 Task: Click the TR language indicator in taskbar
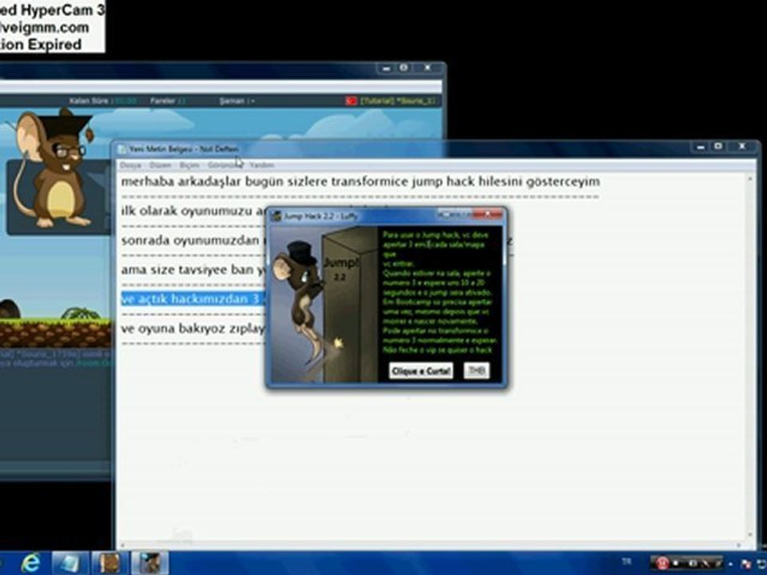626,561
